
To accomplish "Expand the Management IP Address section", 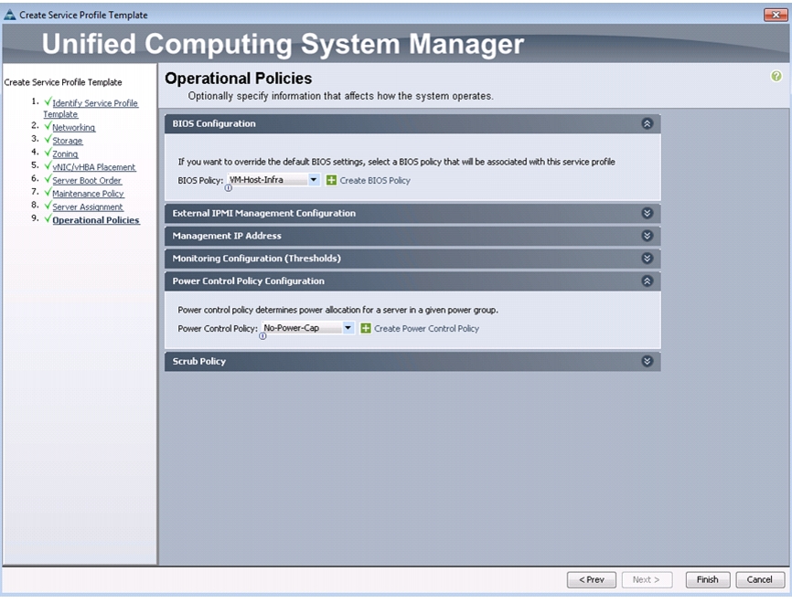I will point(647,236).
